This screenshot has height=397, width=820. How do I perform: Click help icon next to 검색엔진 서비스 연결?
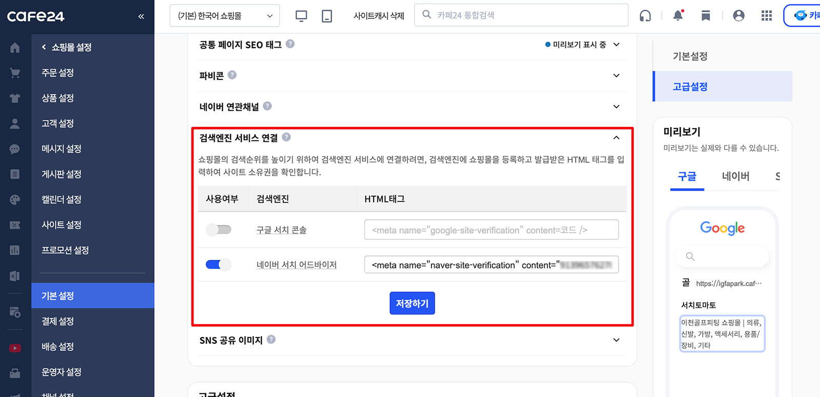click(x=286, y=137)
